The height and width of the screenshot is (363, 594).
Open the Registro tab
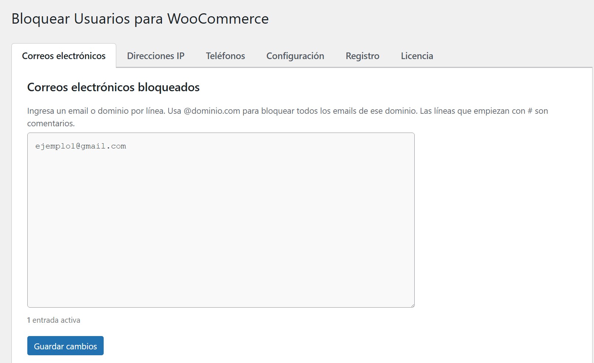pos(362,56)
